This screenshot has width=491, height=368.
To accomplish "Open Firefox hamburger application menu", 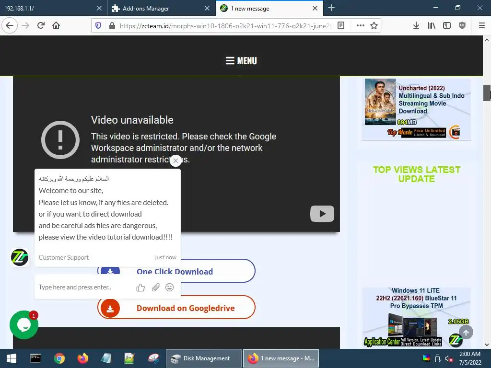I will pos(482,26).
